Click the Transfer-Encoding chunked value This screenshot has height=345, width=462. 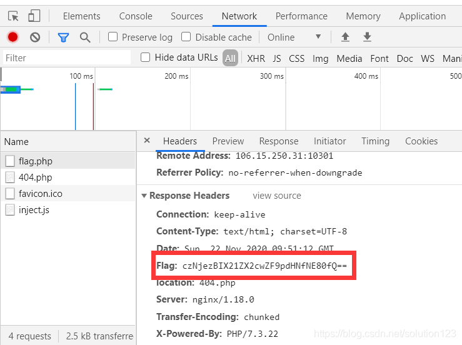262,317
